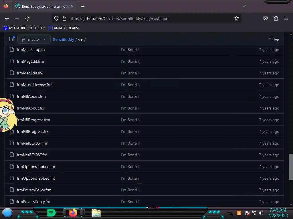This screenshot has width=293, height=219.
Task: Click file icon beside frmPrivacyPolicy.frx
Action: pyautogui.click(x=12, y=202)
